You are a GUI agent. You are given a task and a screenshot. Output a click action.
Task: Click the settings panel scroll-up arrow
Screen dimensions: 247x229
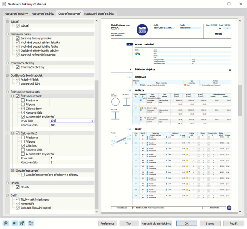(x=97, y=21)
